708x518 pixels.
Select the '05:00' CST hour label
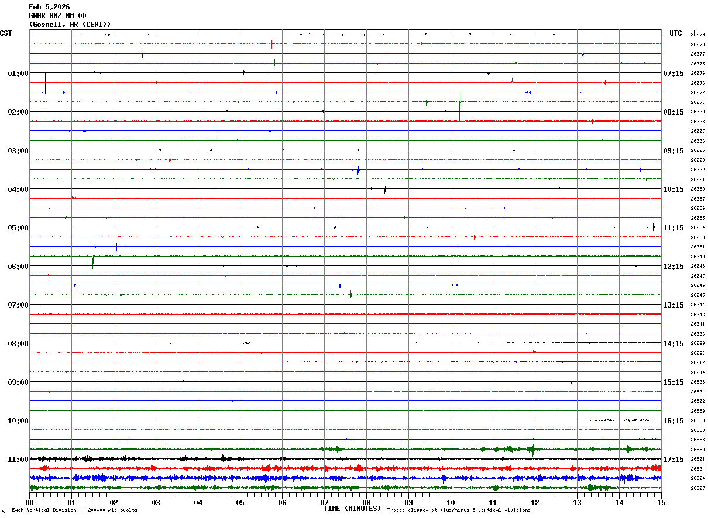(18, 228)
